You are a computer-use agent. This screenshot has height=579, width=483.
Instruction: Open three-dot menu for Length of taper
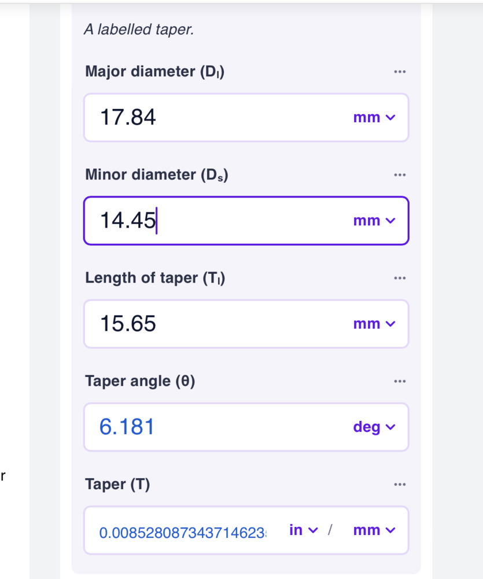pyautogui.click(x=399, y=278)
